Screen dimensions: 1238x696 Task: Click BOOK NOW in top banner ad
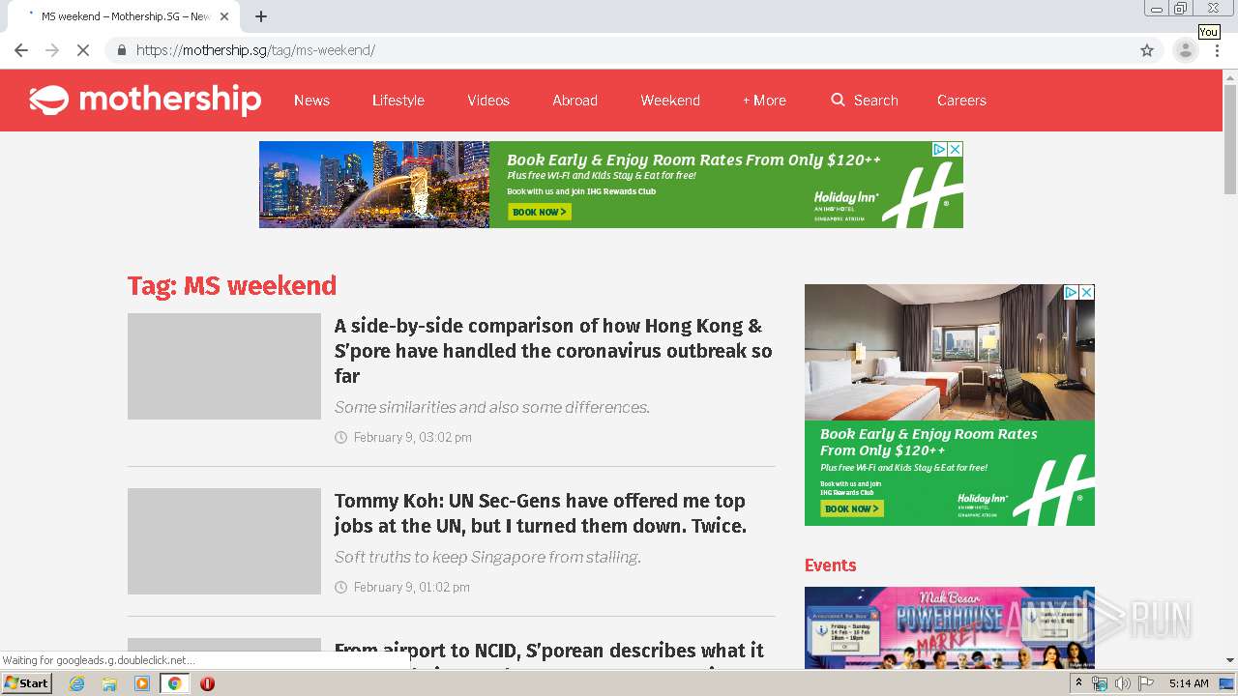[539, 212]
